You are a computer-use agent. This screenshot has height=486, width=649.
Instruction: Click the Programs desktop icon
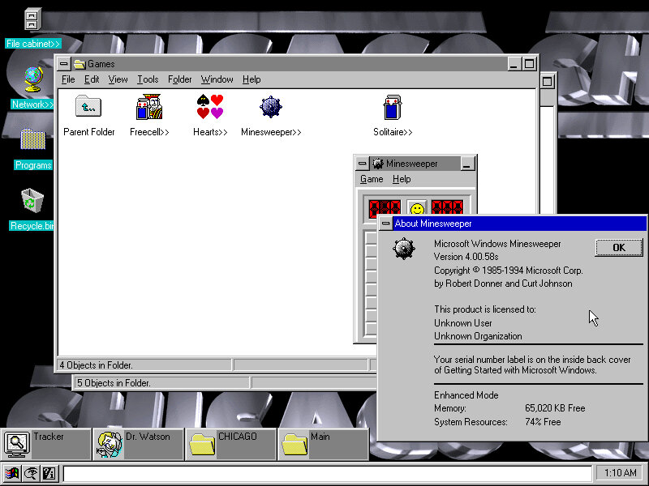32,139
